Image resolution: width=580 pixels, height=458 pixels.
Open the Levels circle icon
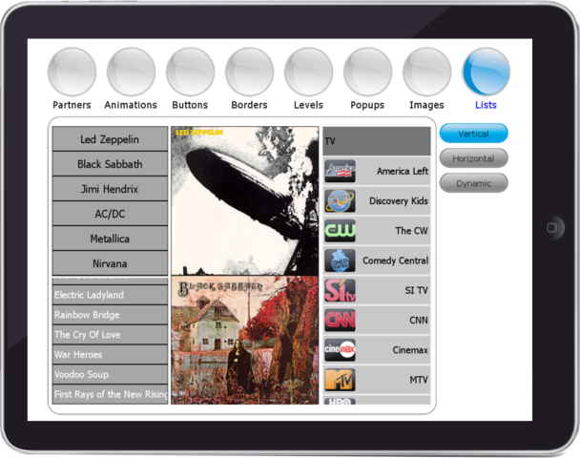(308, 73)
